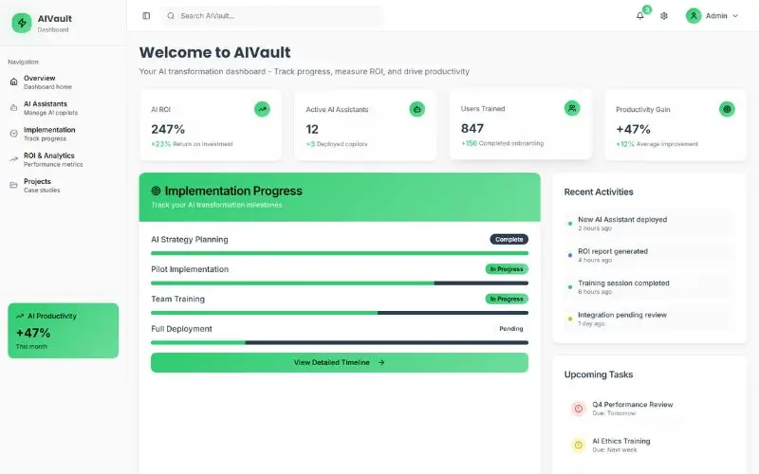759x474 pixels.
Task: Click the Complete status badge
Action: 509,240
